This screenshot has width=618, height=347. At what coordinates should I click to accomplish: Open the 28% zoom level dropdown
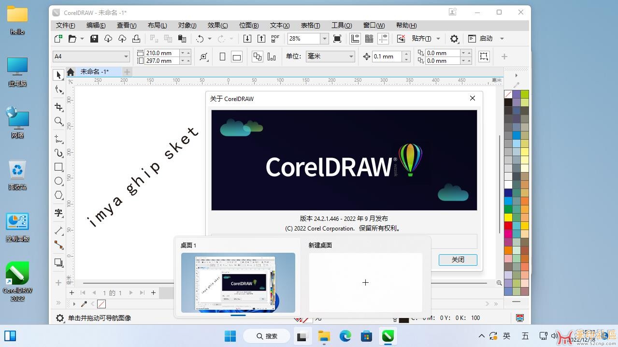point(324,39)
